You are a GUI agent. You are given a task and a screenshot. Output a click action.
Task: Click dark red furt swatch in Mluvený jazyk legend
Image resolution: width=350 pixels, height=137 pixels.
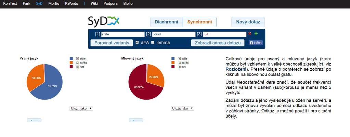pos(173,67)
